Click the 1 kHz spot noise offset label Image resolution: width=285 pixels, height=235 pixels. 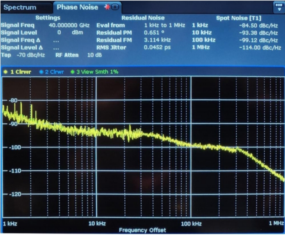[200, 25]
